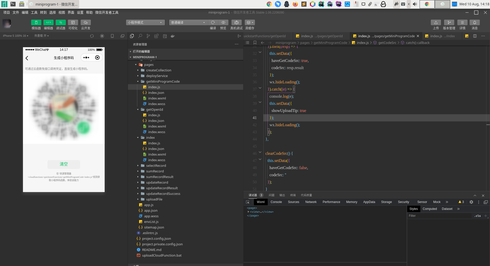Open iPhone 5 device selector dropdown
This screenshot has height=266, width=490.
tap(16, 36)
